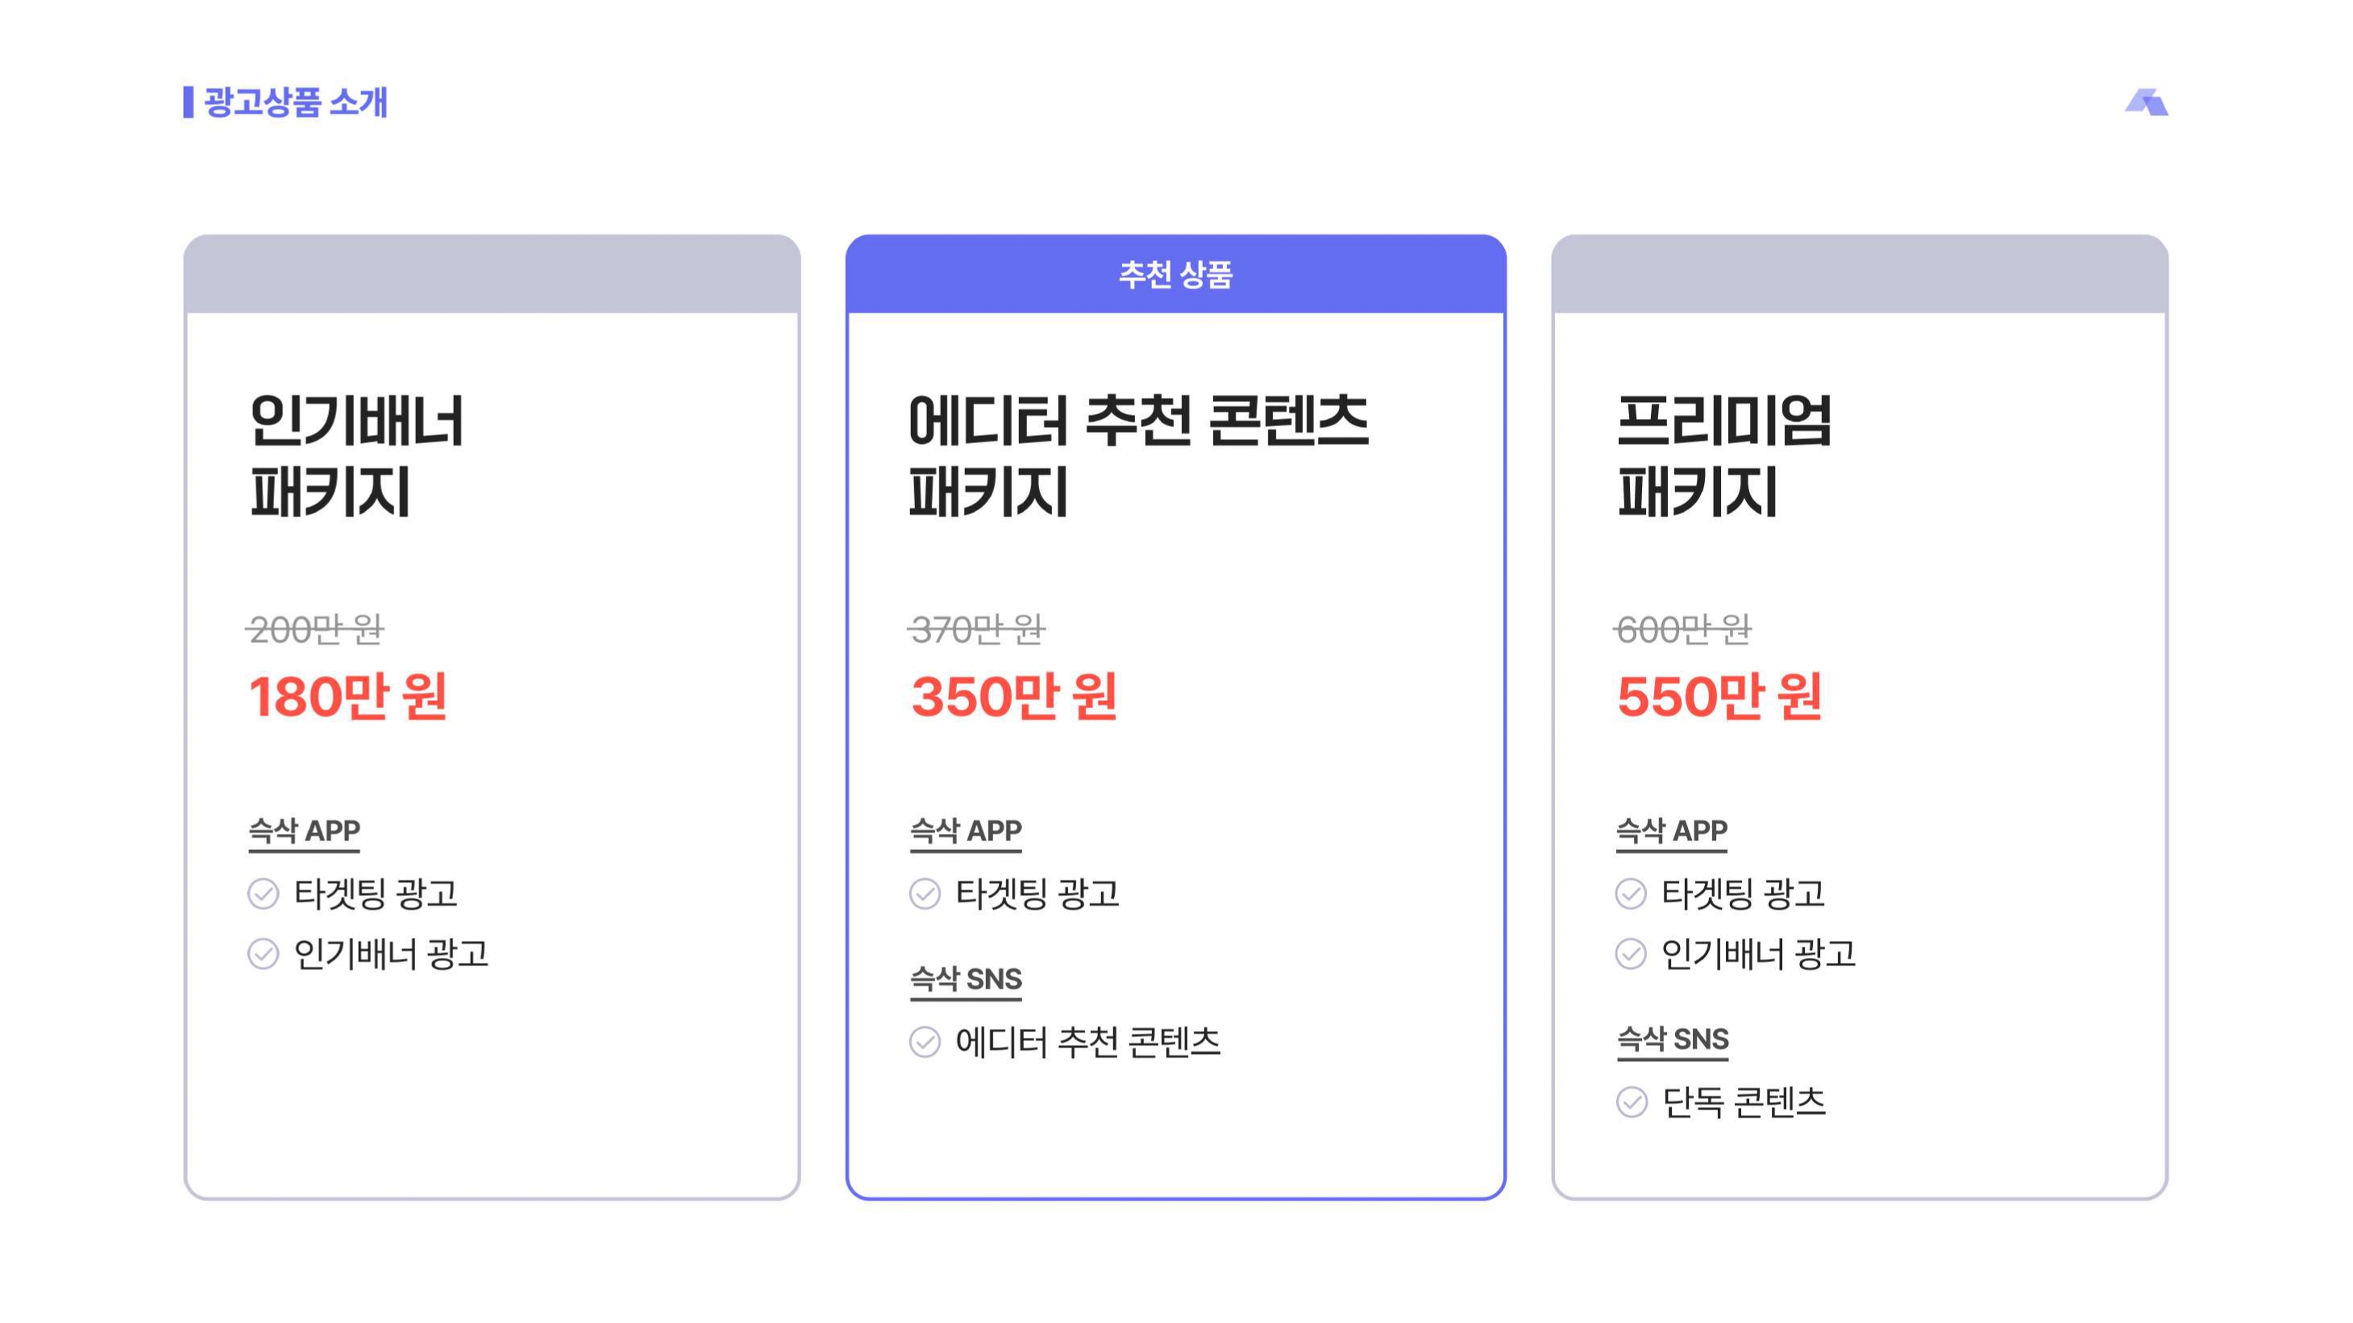Screen dimensions: 2353x1323
Task: Click the check icon for 인기배너 광고 in 인기배너 패키지
Action: tap(263, 954)
